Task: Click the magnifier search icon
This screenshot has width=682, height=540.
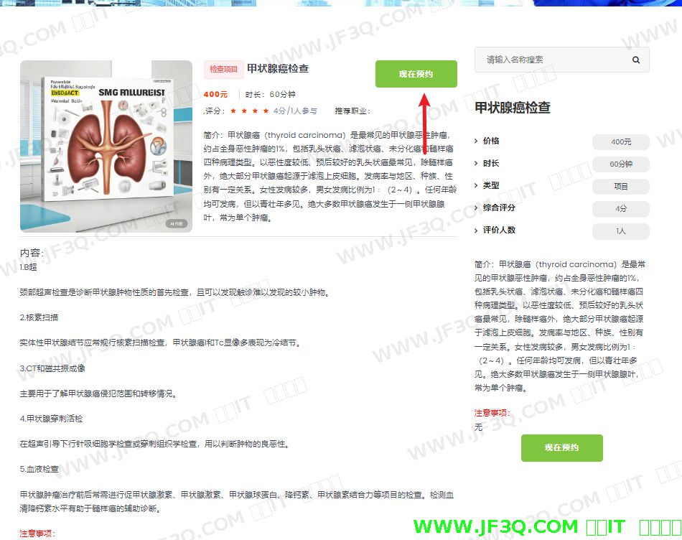Action: 636,60
